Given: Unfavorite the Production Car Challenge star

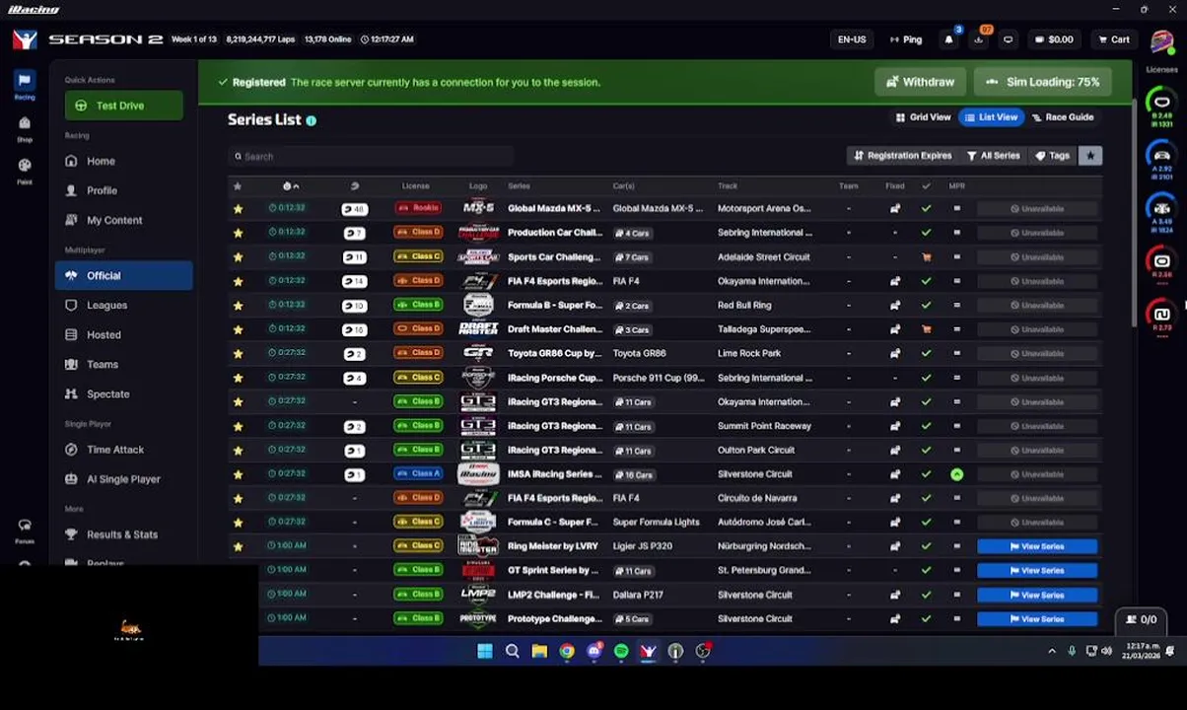Looking at the screenshot, I should (x=238, y=233).
